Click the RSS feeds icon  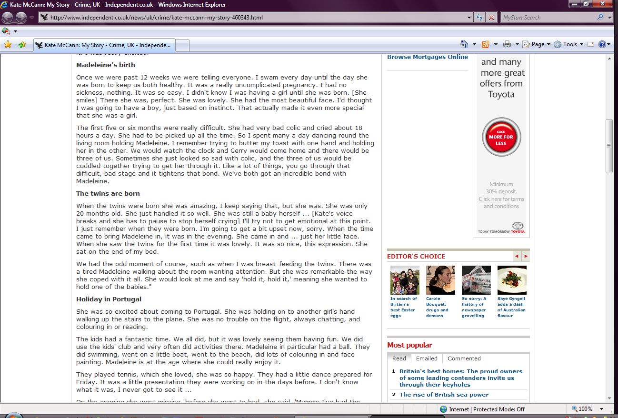pyautogui.click(x=486, y=44)
